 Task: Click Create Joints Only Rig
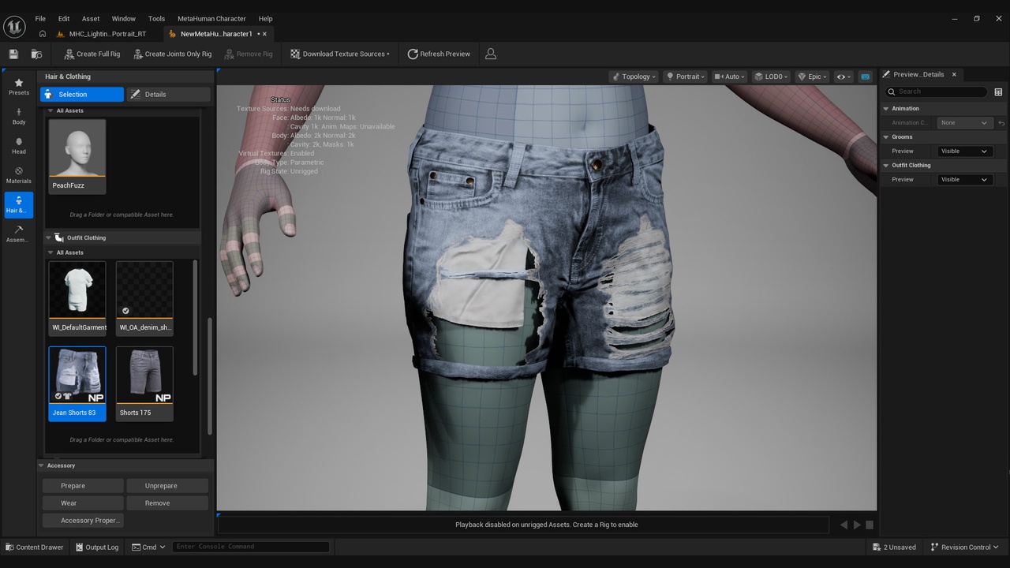coord(172,54)
